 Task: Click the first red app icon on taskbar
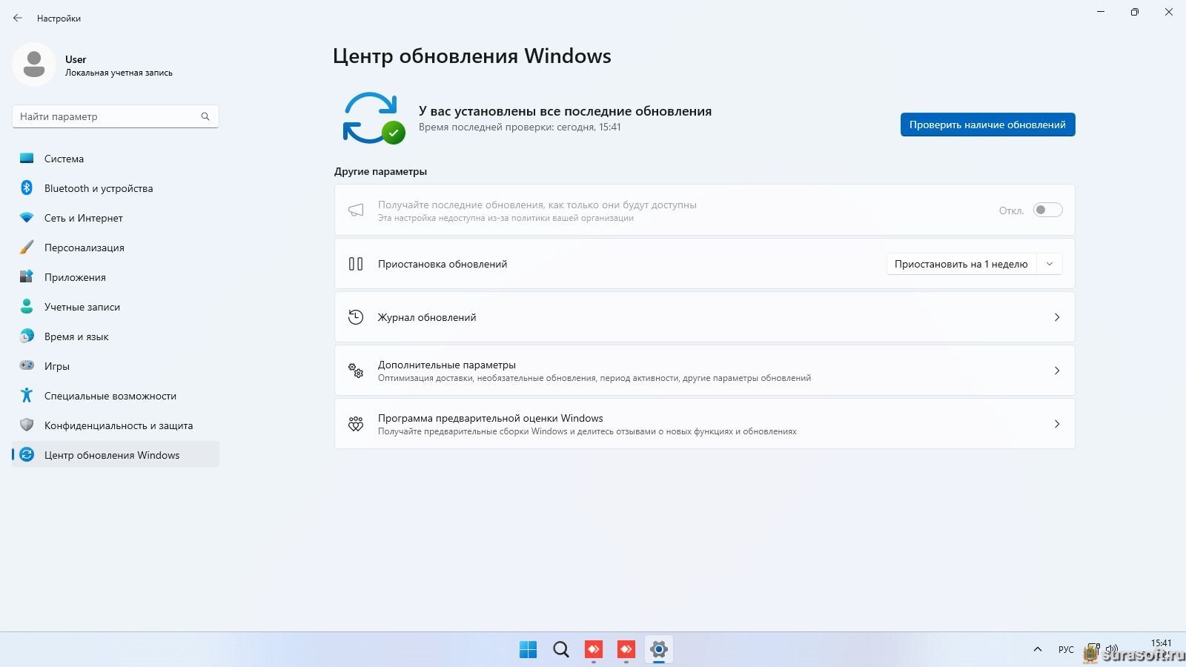[594, 650]
